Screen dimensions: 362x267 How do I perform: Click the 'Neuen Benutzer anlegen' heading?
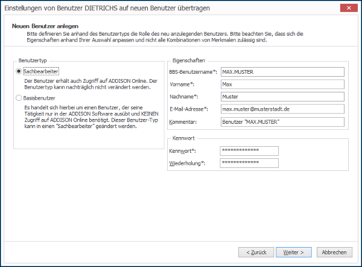[45, 26]
